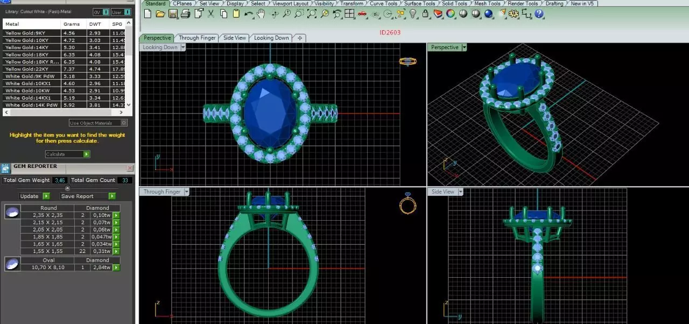Click the grey shaded sphere icon
Viewport: 689px width, 324px height.
463,13
